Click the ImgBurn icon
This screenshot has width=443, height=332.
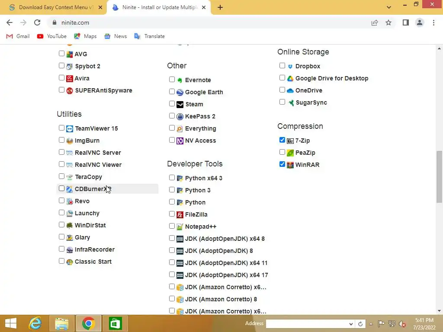(x=70, y=141)
